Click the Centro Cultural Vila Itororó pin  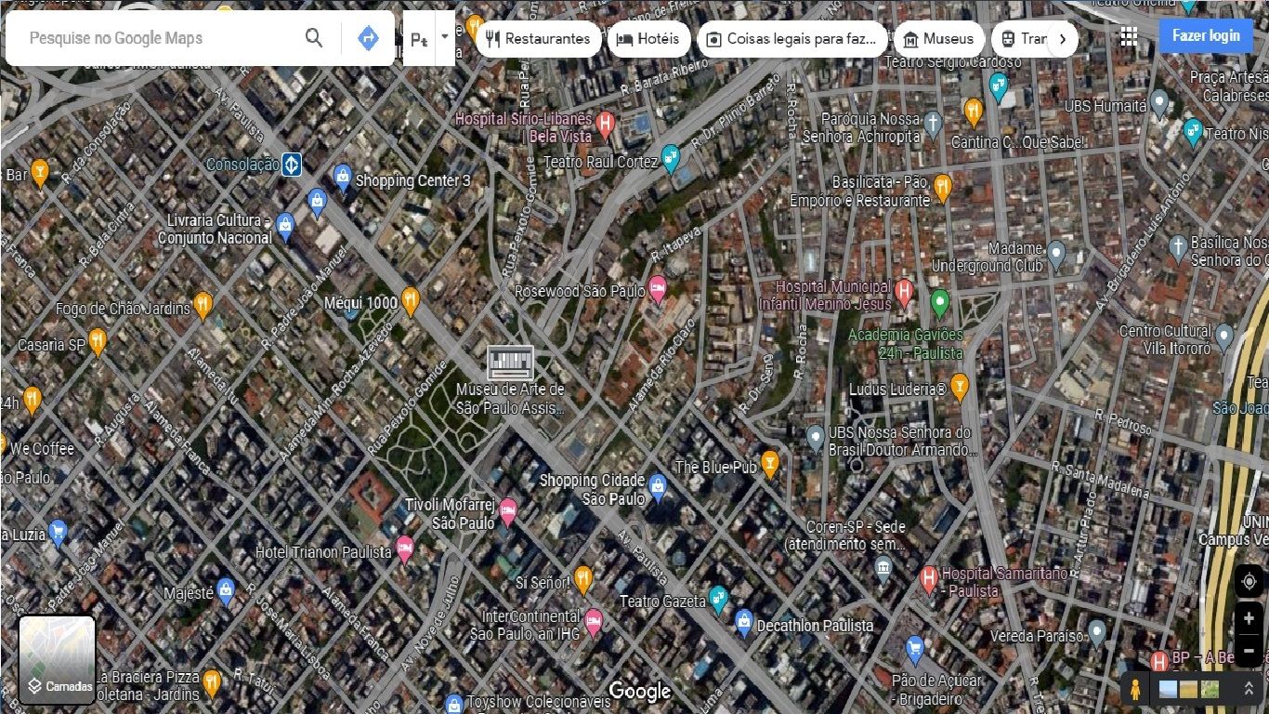[x=1224, y=337]
